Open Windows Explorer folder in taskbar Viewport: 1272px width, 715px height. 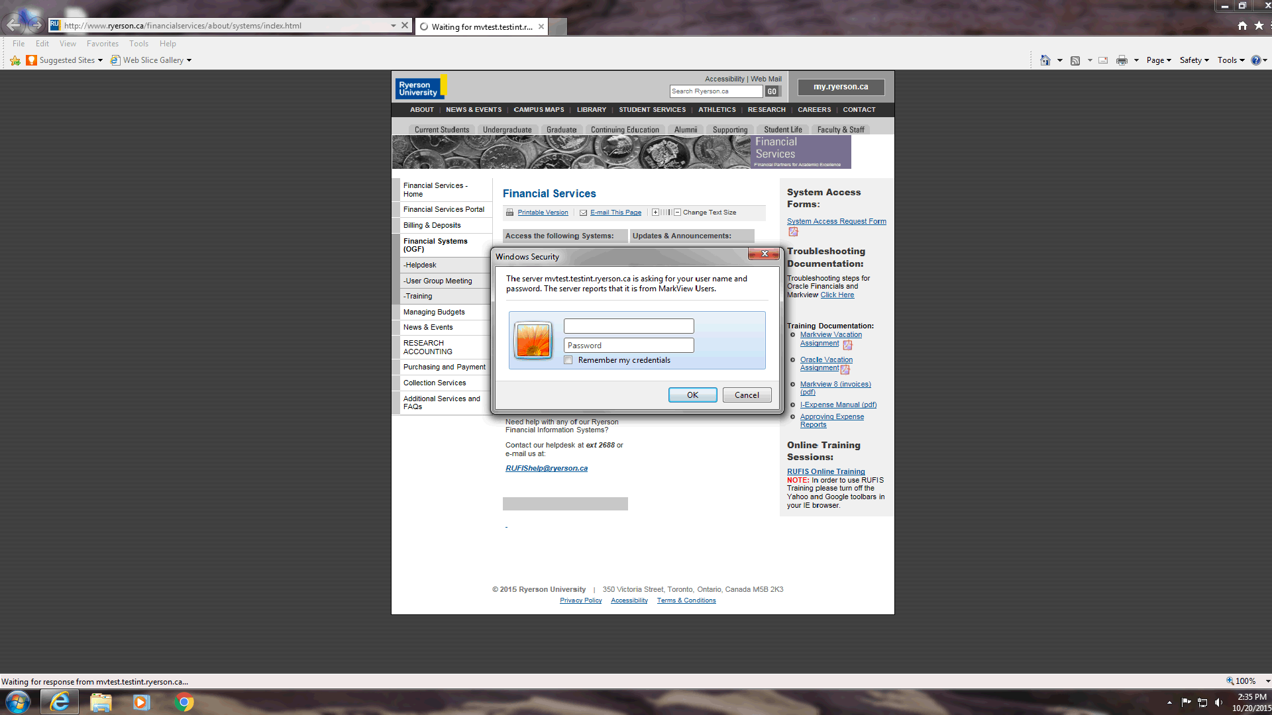click(101, 702)
